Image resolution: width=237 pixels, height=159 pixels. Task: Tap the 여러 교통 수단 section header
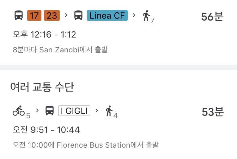click(x=42, y=87)
